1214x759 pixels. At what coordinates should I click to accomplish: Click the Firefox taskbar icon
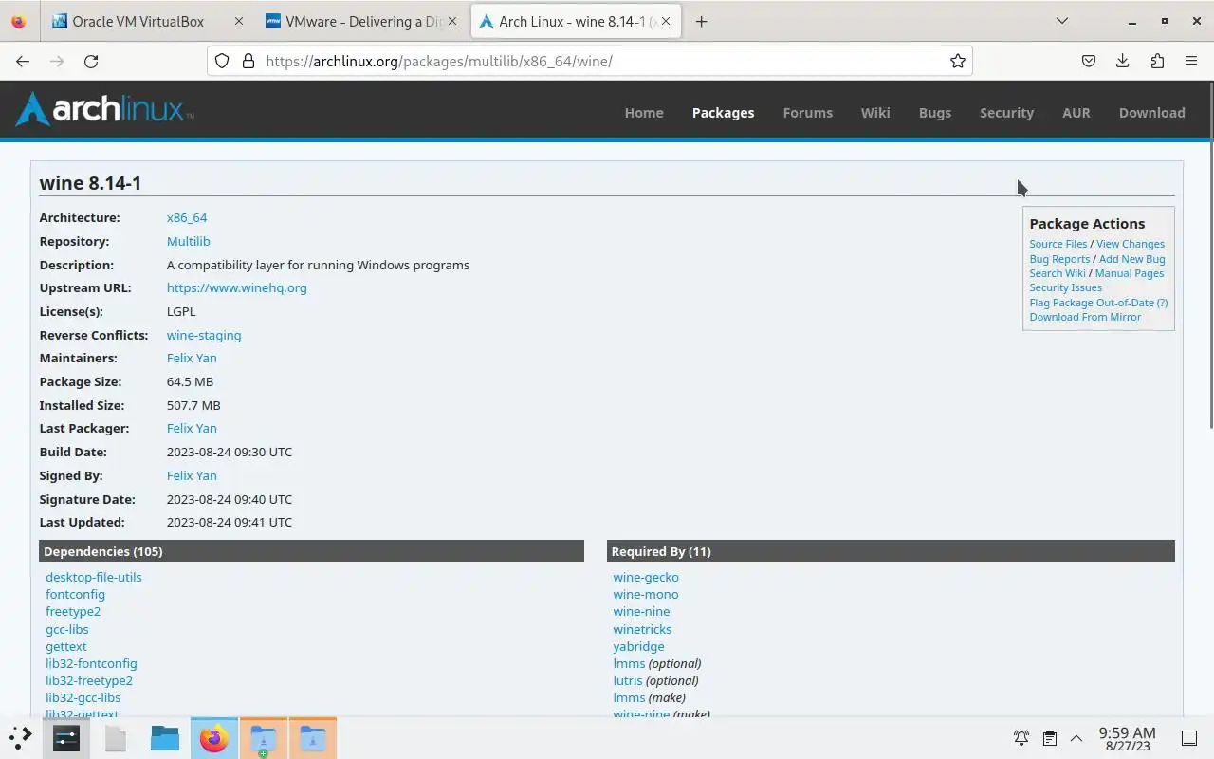click(214, 738)
